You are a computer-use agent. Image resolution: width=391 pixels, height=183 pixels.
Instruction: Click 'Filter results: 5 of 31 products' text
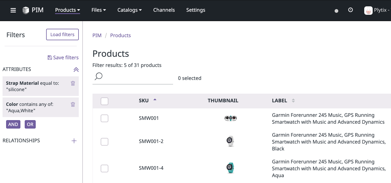click(127, 65)
